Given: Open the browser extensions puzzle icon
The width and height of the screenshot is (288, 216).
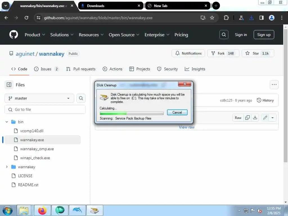Looking at the screenshot, I should (x=226, y=18).
